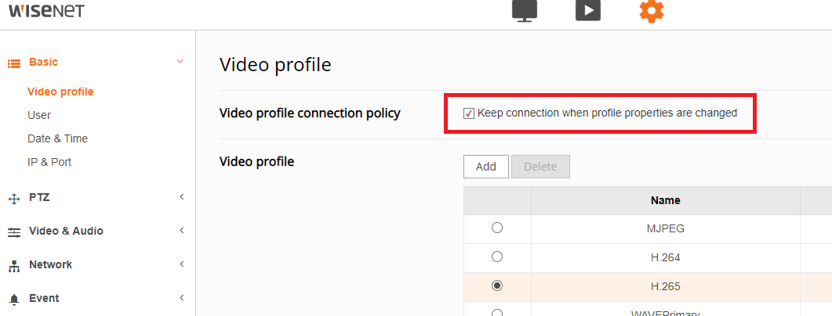Open the IP & Port page
This screenshot has height=316, width=832.
click(49, 162)
